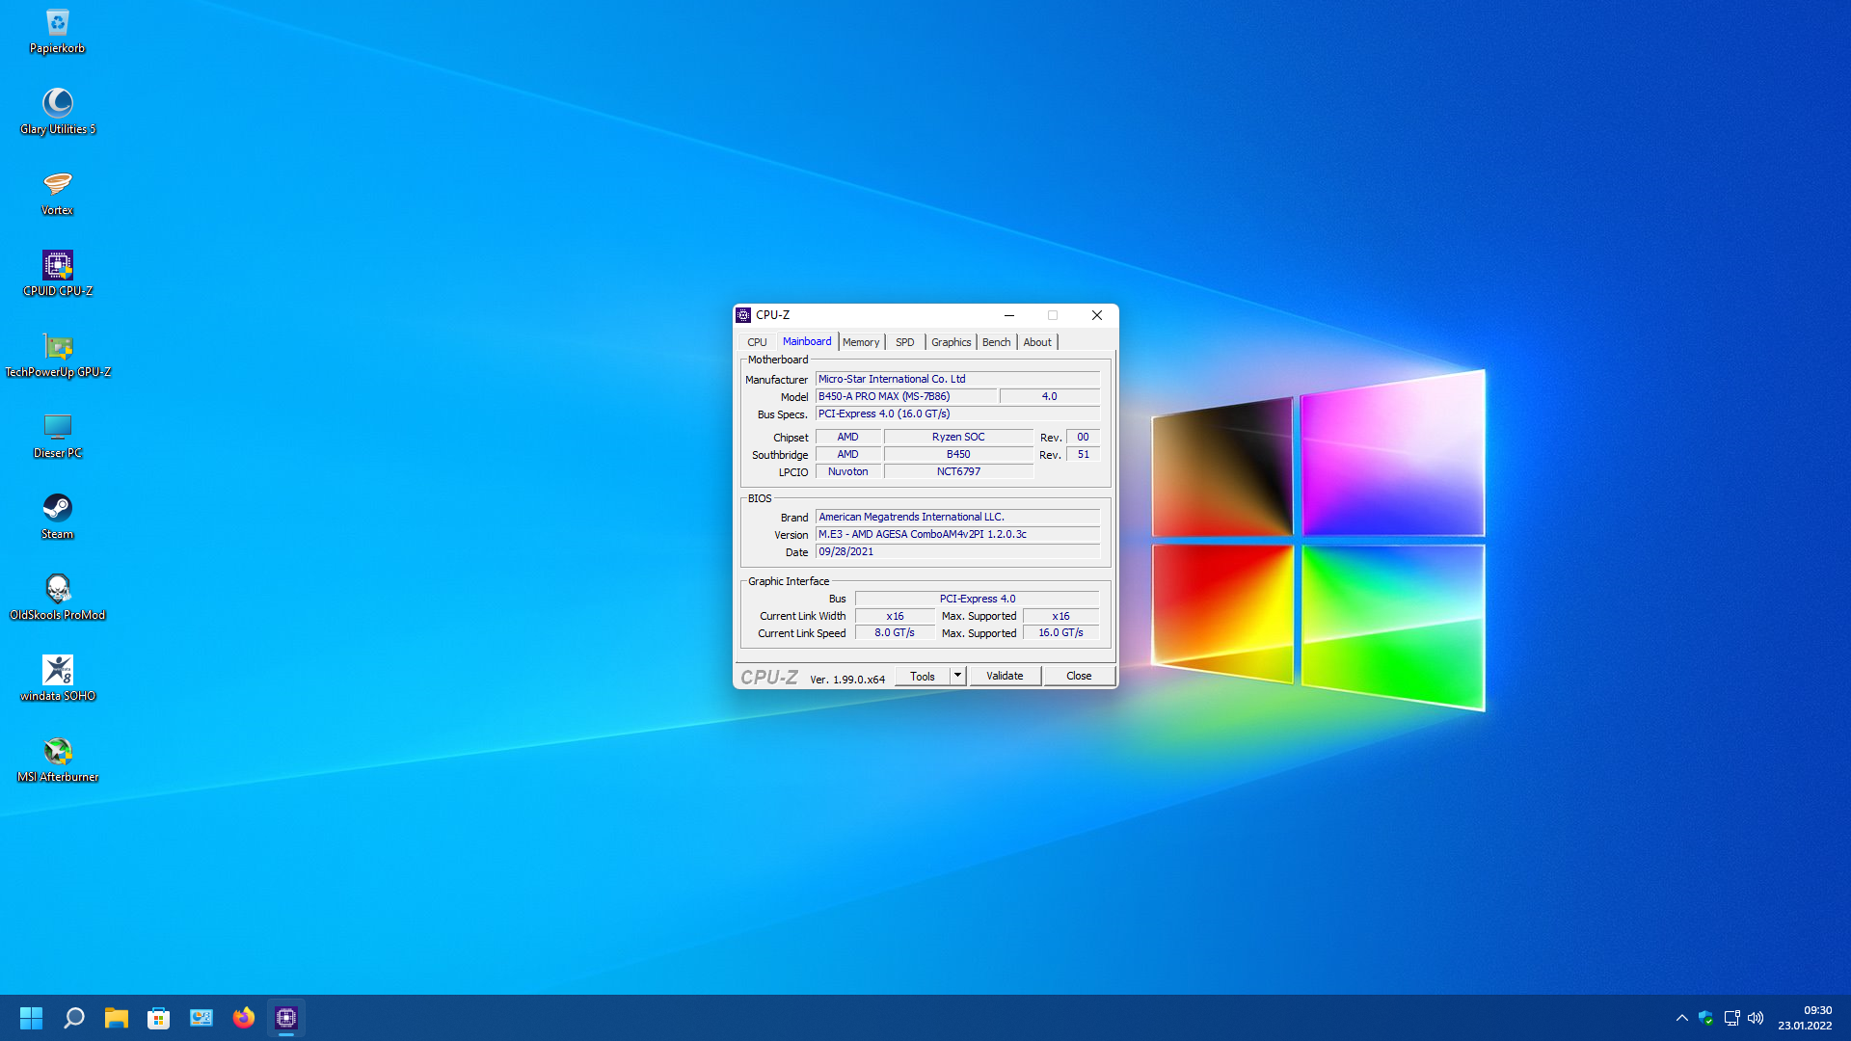The image size is (1851, 1041).
Task: Show hidden system tray icons chevron
Action: coord(1682,1018)
